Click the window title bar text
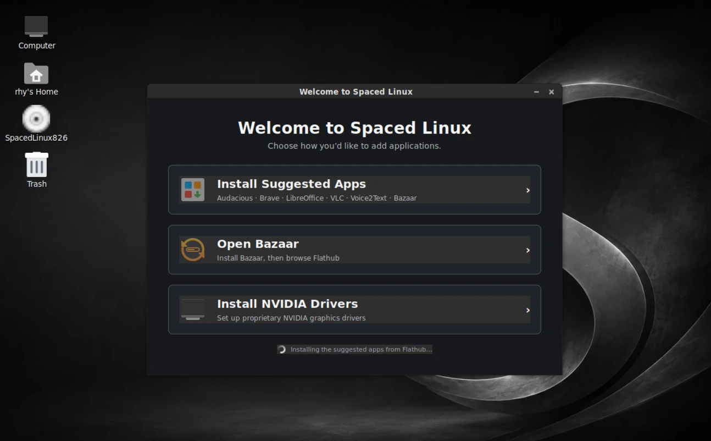 click(355, 92)
